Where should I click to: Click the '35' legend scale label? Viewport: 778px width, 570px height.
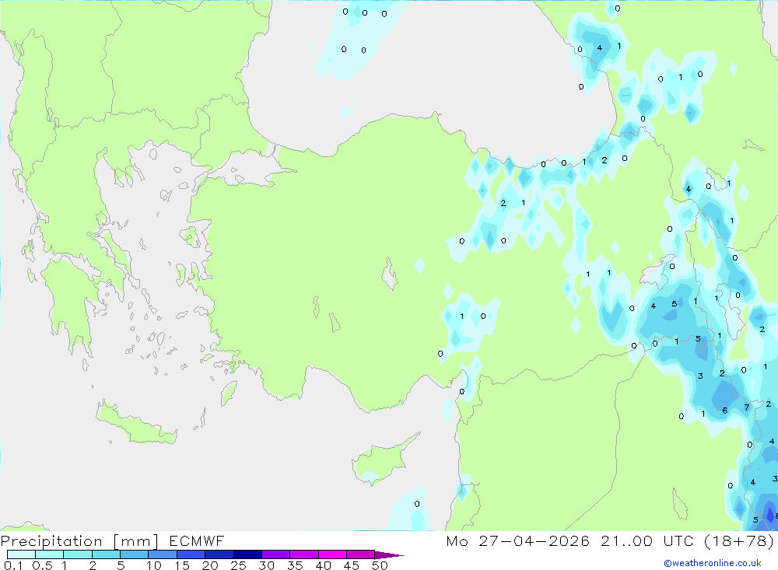(295, 565)
